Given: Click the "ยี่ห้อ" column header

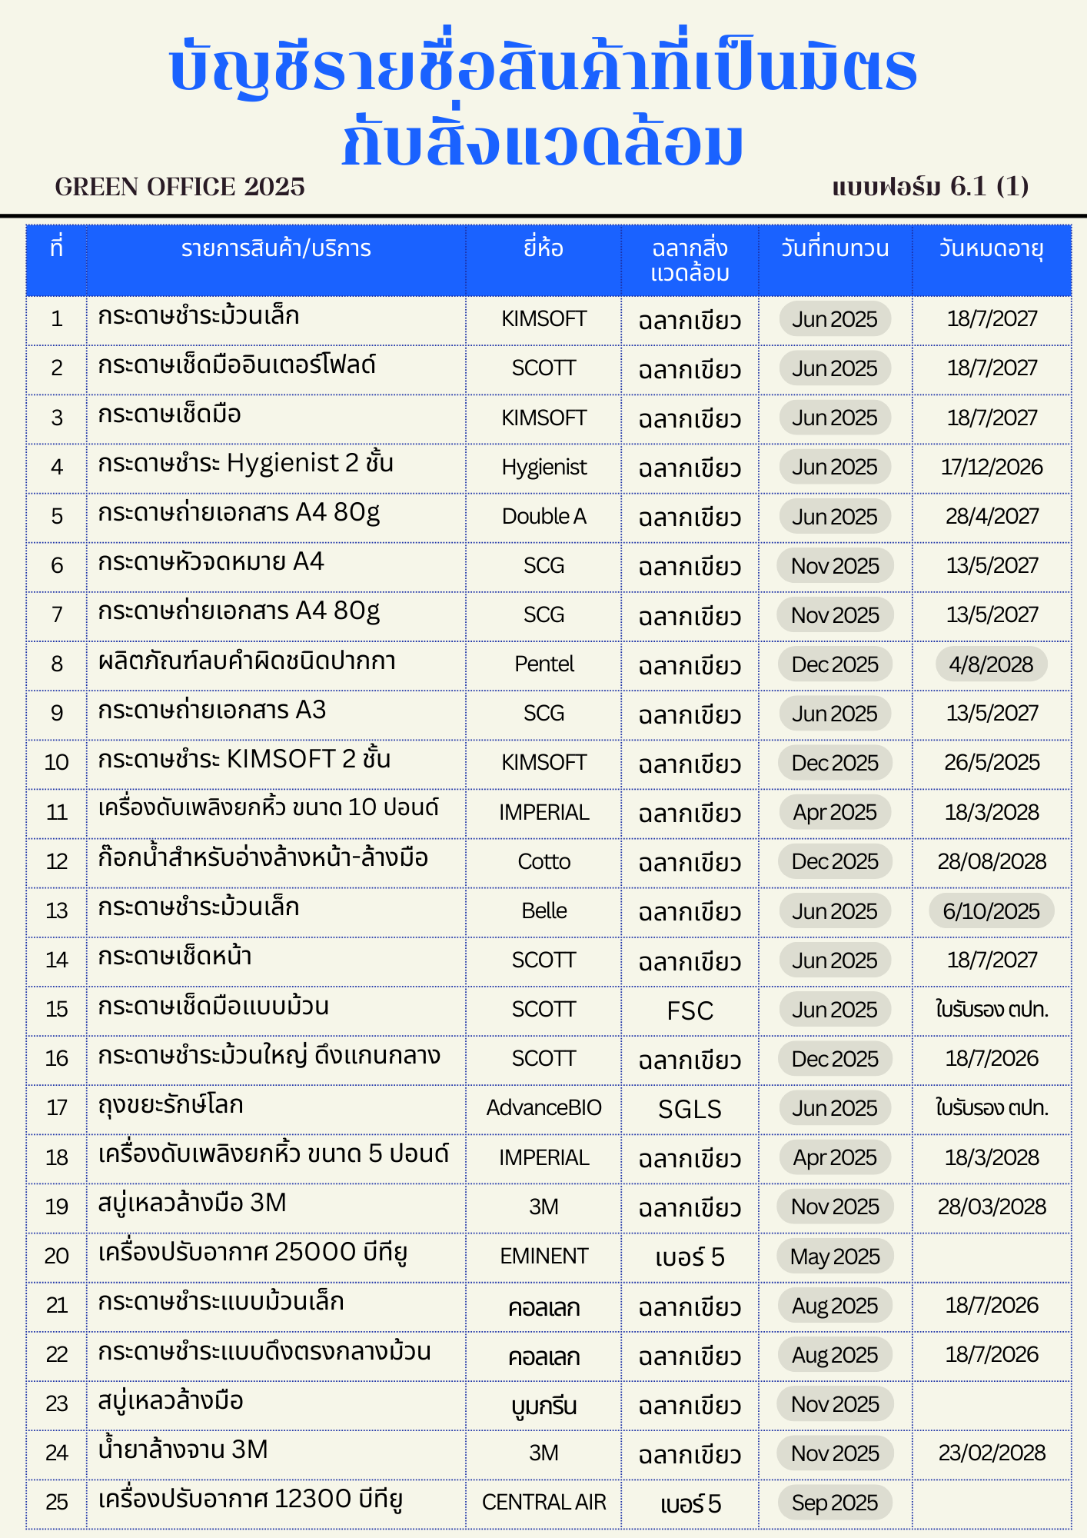Looking at the screenshot, I should 543,248.
